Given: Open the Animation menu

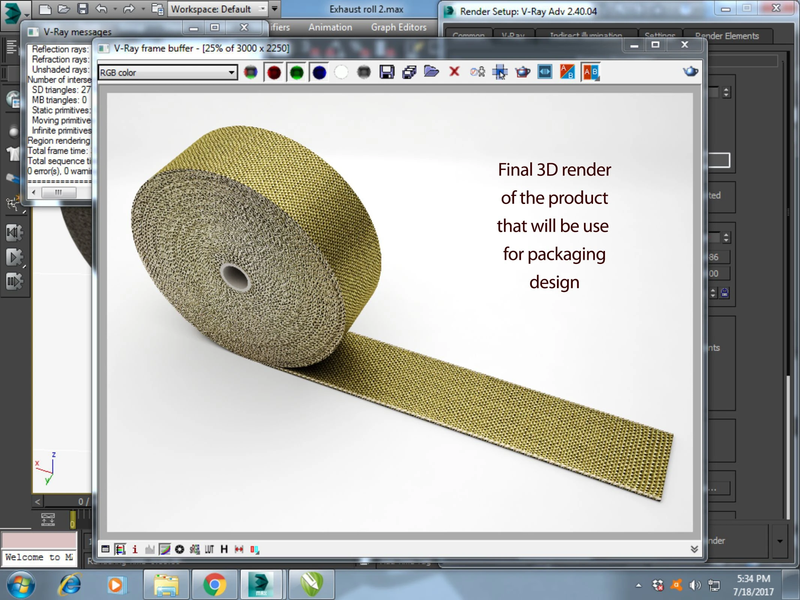Looking at the screenshot, I should pos(330,27).
